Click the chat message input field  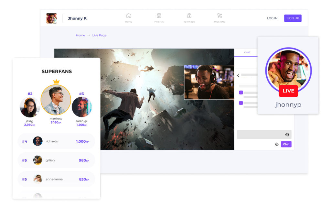pyautogui.click(x=260, y=135)
